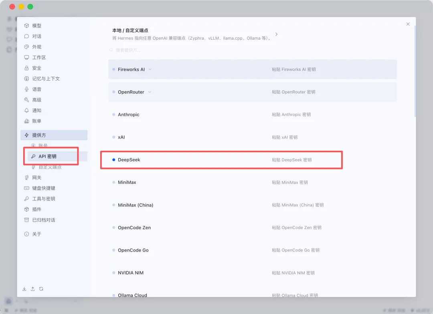The image size is (433, 314).
Task: Select the Anthropic provider name
Action: pyautogui.click(x=128, y=115)
